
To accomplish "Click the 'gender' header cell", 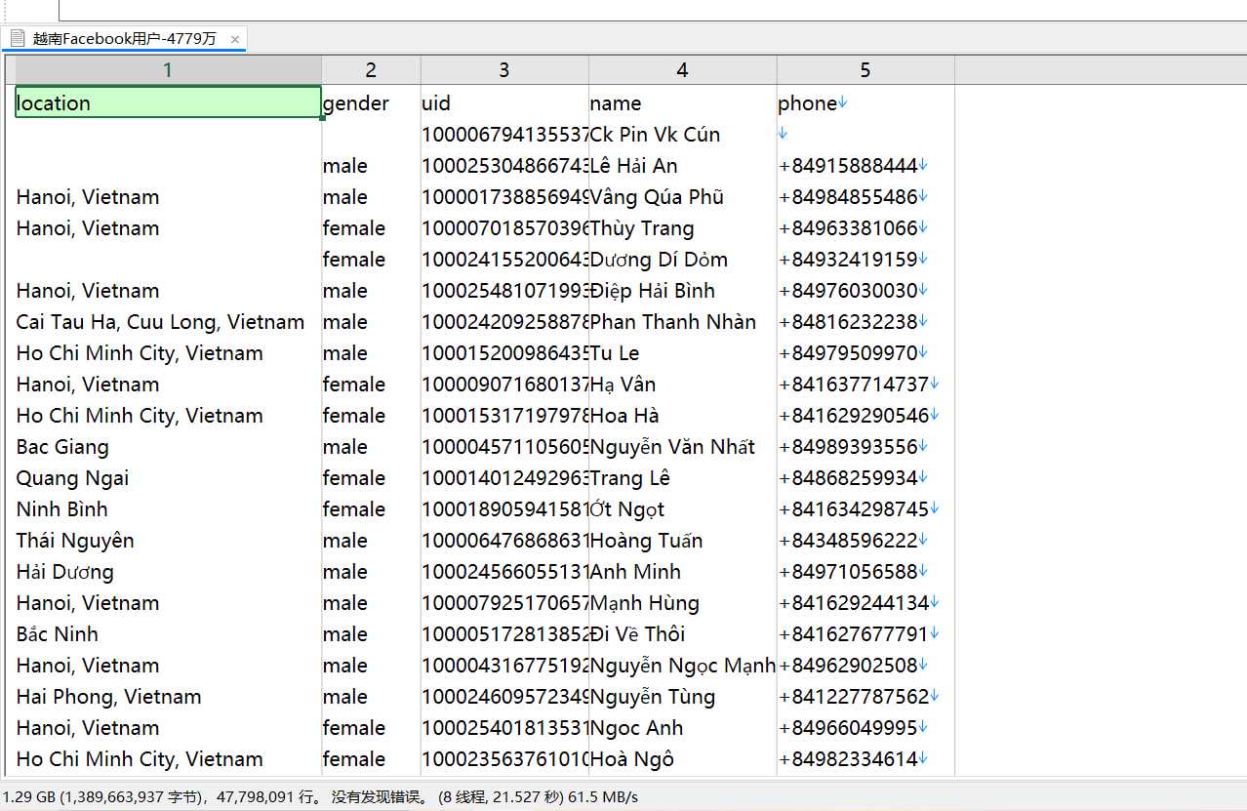I will point(371,103).
